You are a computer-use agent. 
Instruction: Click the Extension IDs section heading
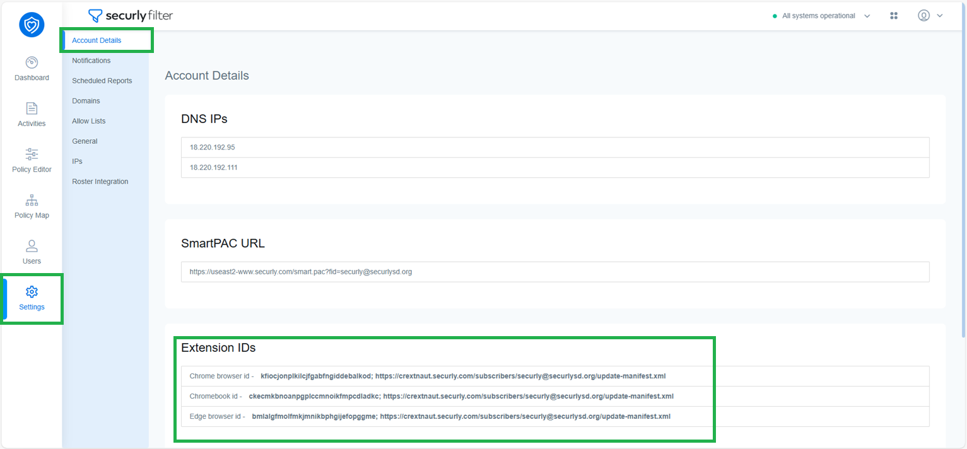[x=218, y=347]
